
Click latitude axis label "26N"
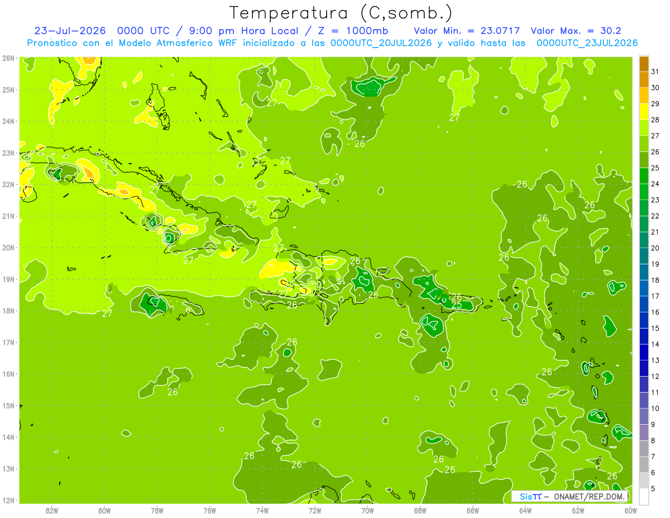[8, 58]
